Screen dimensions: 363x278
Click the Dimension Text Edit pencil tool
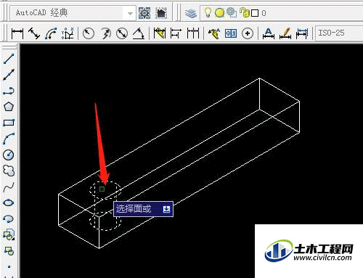point(285,33)
